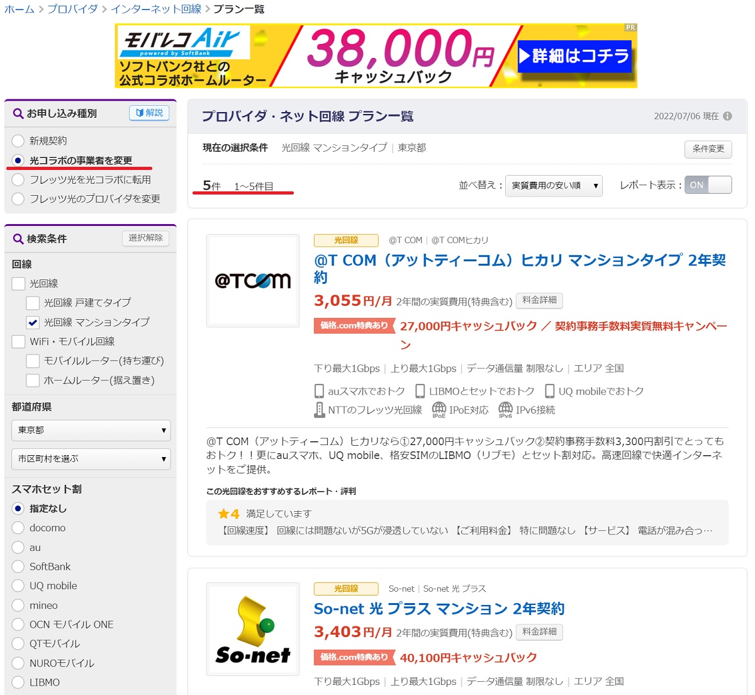Viewport: 755px width, 695px height.
Task: Open the 解説 guide button
Action: [x=150, y=113]
